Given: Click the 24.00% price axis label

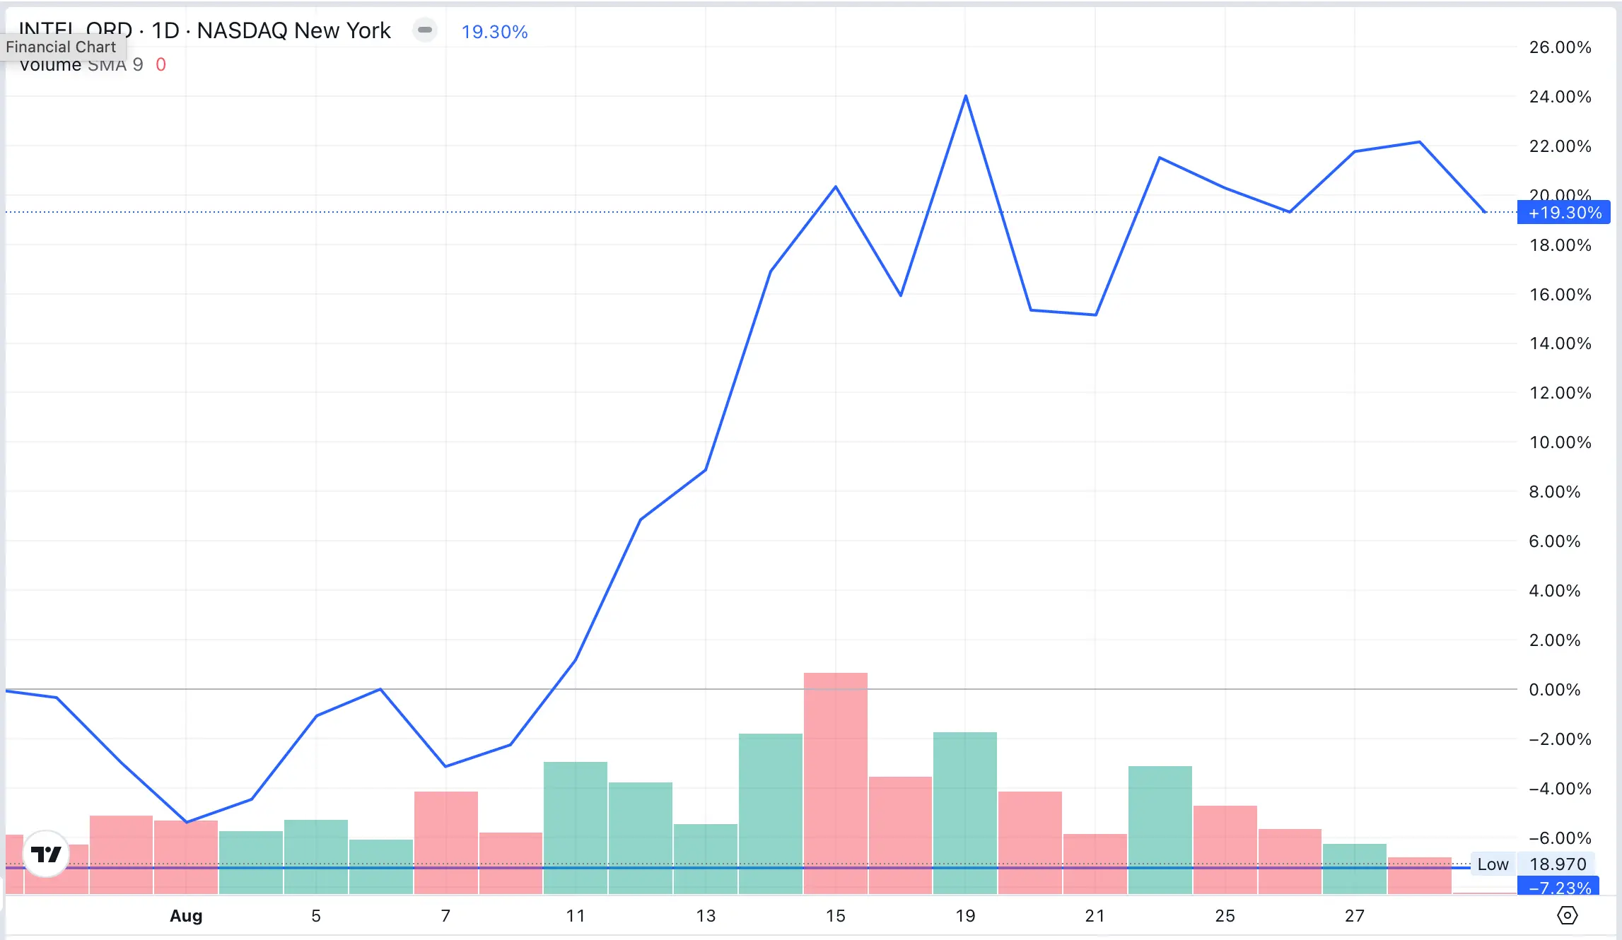Looking at the screenshot, I should click(x=1560, y=97).
